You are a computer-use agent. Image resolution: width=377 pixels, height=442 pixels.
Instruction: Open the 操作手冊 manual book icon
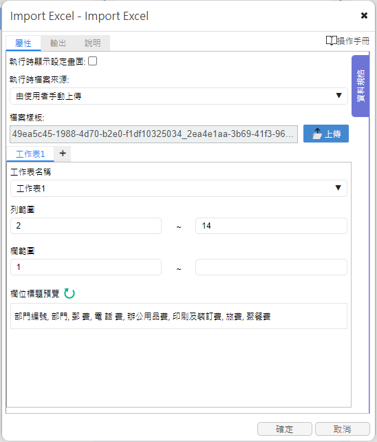[x=332, y=41]
